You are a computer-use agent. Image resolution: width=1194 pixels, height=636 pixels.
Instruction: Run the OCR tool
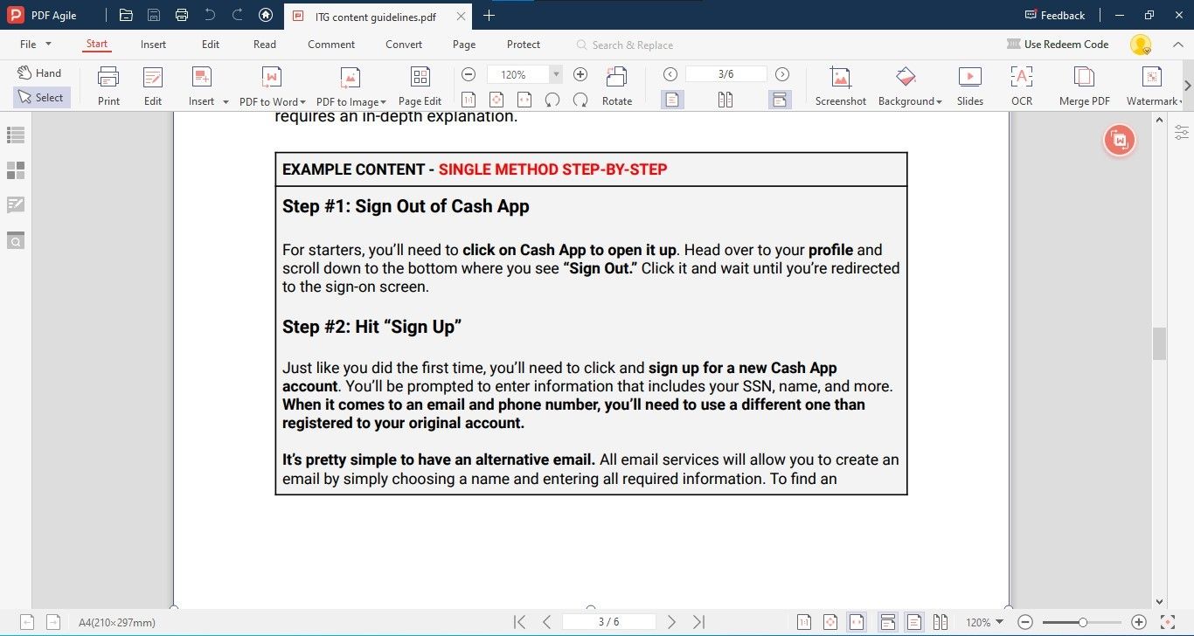[1022, 86]
